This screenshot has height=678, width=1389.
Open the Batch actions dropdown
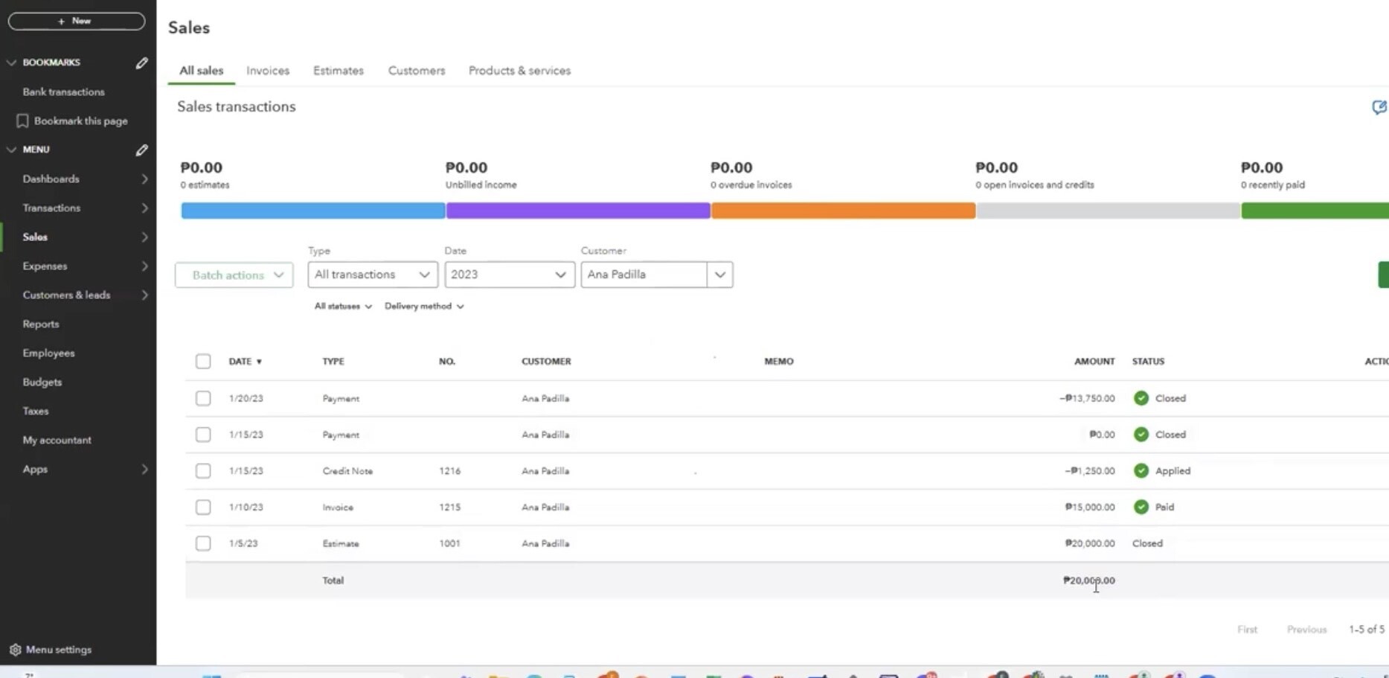click(234, 275)
